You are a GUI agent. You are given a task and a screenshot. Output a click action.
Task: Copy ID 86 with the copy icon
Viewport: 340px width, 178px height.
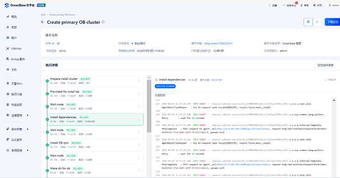(196, 80)
